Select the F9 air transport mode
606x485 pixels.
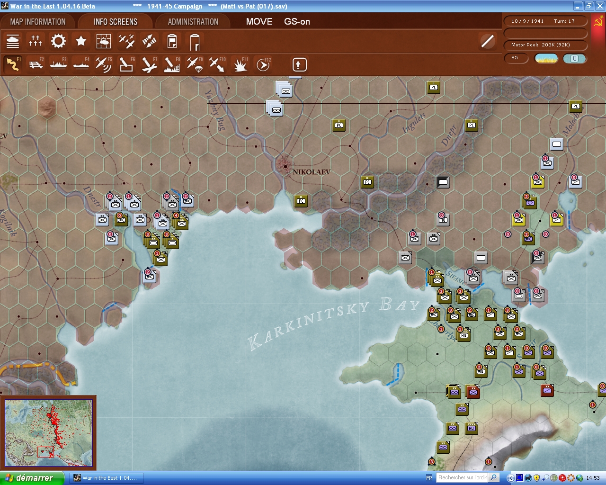(195, 64)
